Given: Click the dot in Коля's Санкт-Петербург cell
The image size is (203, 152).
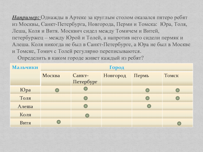Looking at the screenshot, I should pos(87,116).
